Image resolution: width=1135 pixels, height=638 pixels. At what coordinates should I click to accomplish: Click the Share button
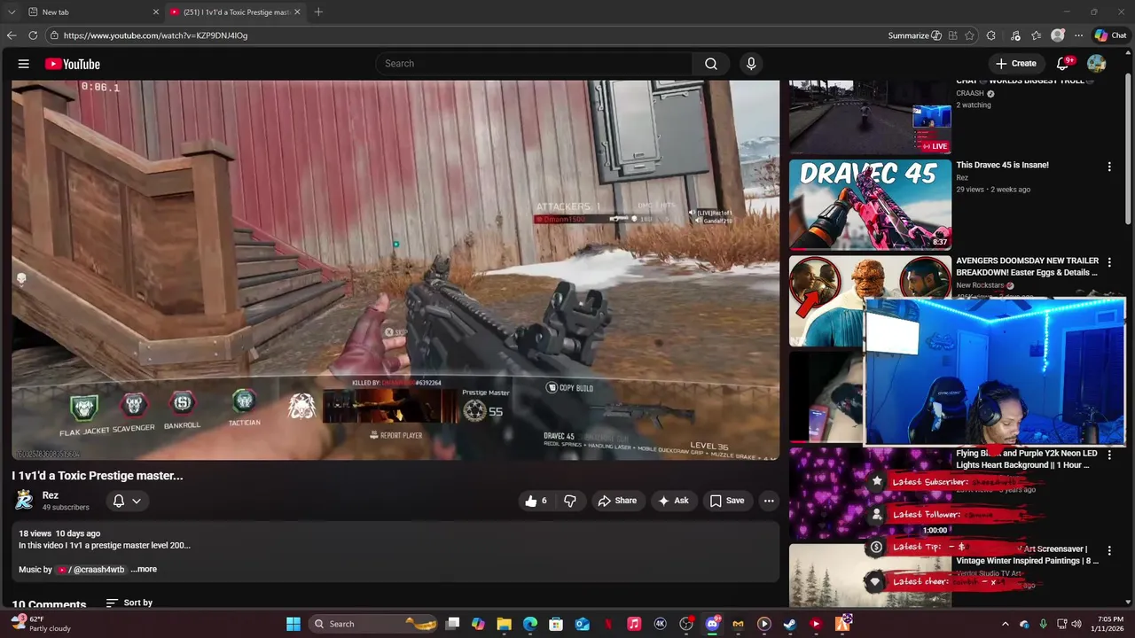point(617,501)
